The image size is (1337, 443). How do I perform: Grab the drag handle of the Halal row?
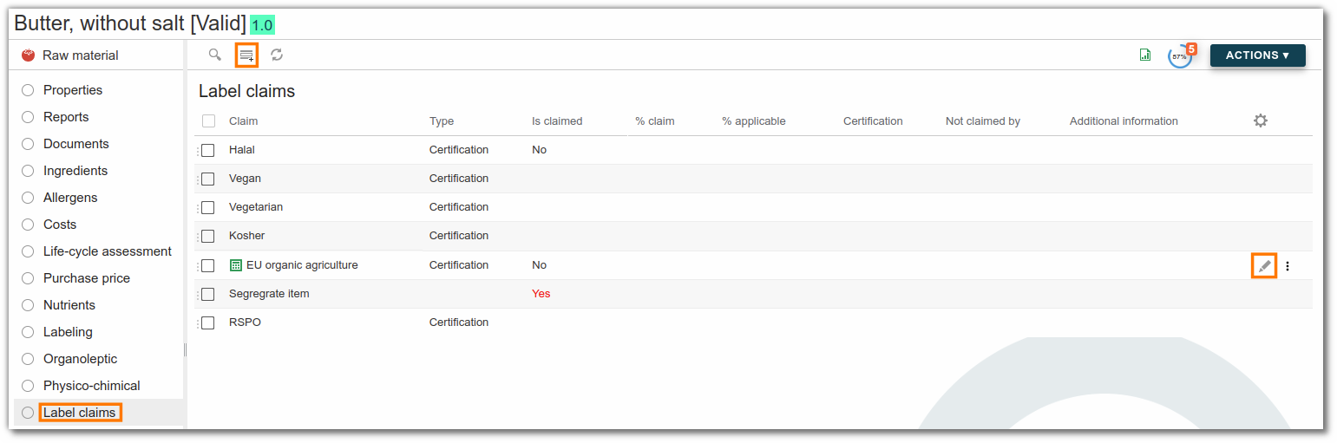pyautogui.click(x=198, y=150)
